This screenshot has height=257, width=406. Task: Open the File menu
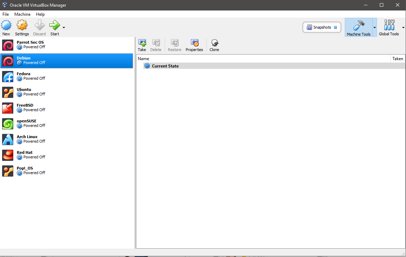pyautogui.click(x=6, y=14)
